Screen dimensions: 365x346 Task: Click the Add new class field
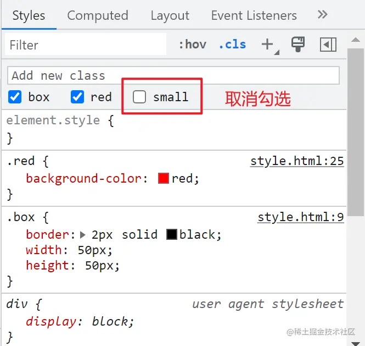point(173,75)
